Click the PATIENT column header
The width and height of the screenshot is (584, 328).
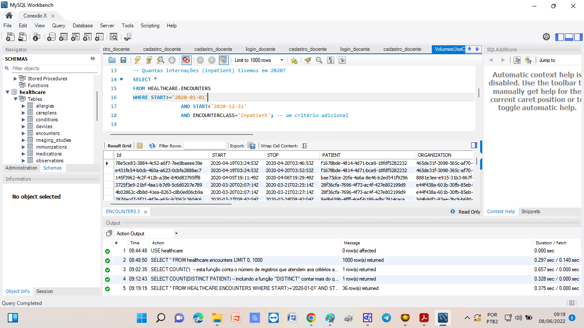tap(367, 155)
